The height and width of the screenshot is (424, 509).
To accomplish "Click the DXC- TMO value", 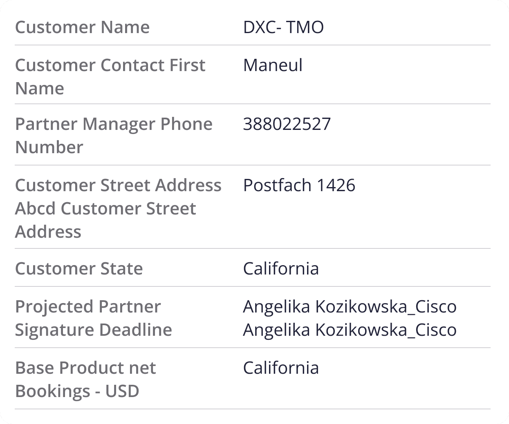I will [283, 27].
